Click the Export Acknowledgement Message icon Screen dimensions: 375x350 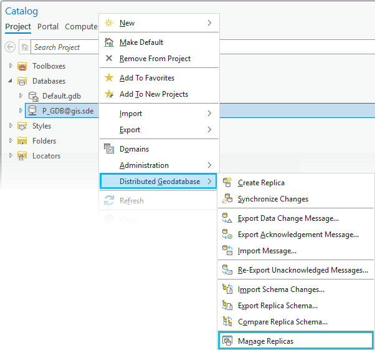(x=227, y=235)
